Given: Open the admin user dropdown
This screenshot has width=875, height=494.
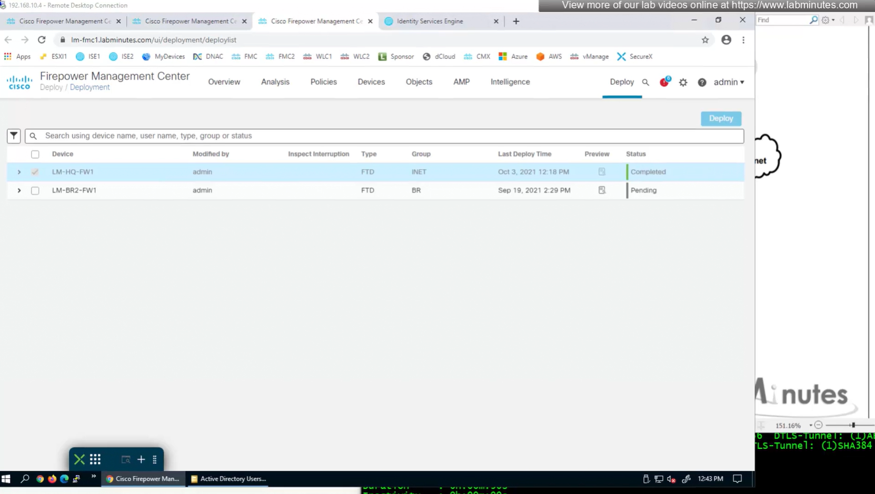Looking at the screenshot, I should (x=729, y=82).
